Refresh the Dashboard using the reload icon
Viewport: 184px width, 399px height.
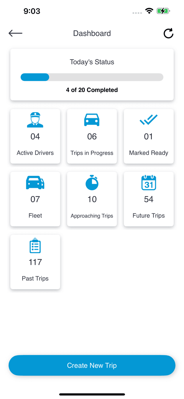168,33
